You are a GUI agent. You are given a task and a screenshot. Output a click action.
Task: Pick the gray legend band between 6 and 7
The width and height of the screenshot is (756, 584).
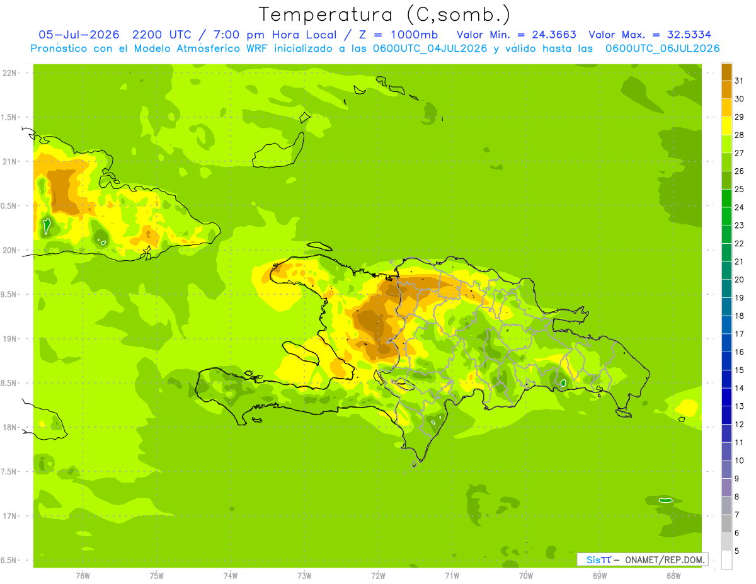726,524
